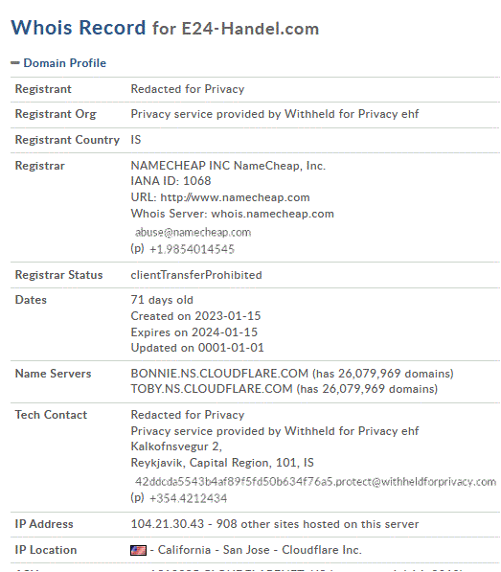Click the US flag icon in IP Location
The width and height of the screenshot is (501, 572).
138,550
